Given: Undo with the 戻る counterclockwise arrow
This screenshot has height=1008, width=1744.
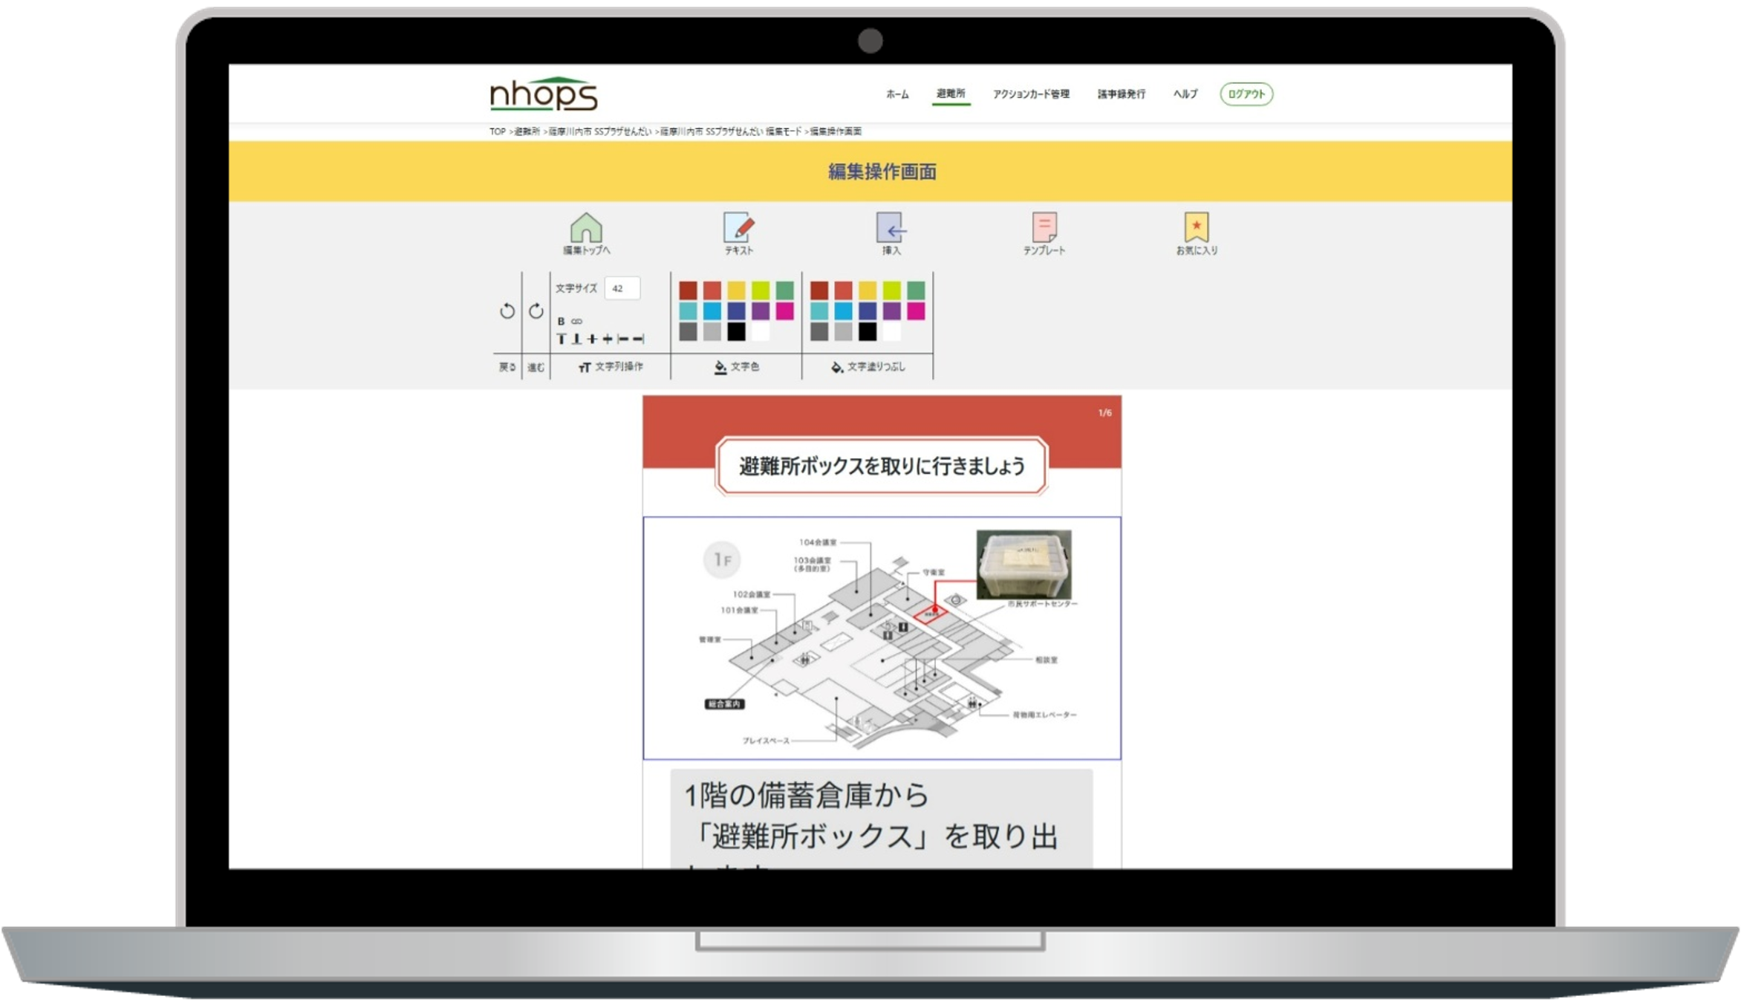Looking at the screenshot, I should click(507, 311).
